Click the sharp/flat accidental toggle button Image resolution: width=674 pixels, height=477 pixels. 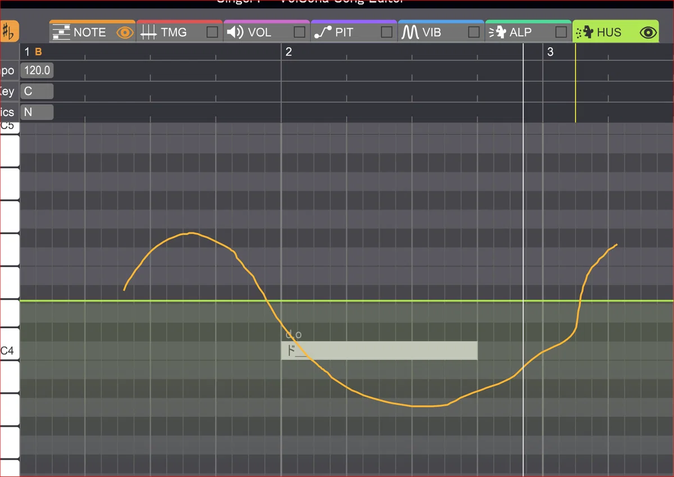click(9, 32)
